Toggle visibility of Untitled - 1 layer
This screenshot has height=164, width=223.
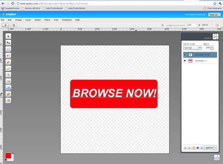tap(185, 61)
